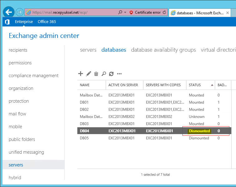This screenshot has width=236, height=187.
Task: Select the DB04 database row
Action: point(154,131)
